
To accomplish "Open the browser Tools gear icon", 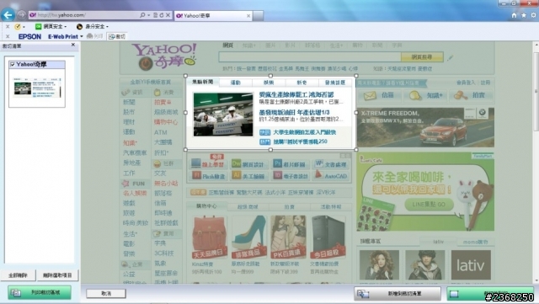I will point(533,15).
